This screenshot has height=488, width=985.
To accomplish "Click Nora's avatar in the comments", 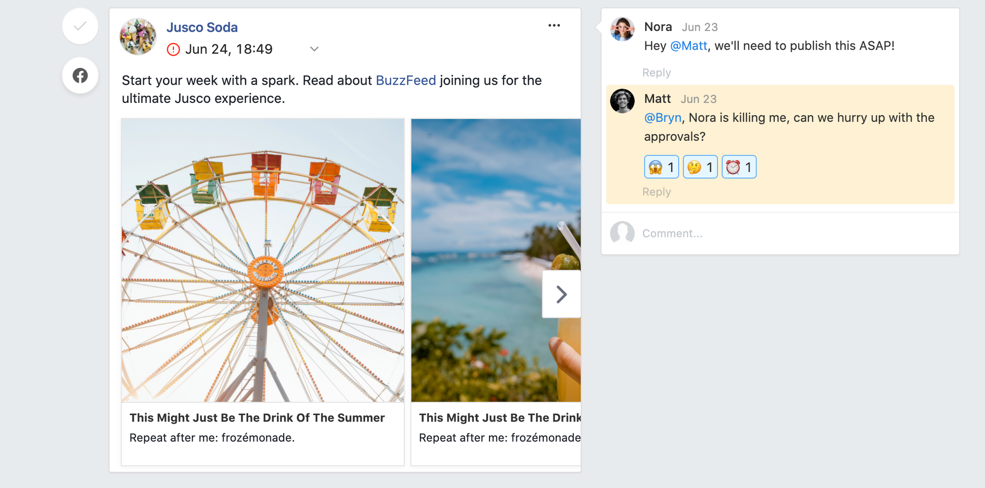I will (x=623, y=29).
